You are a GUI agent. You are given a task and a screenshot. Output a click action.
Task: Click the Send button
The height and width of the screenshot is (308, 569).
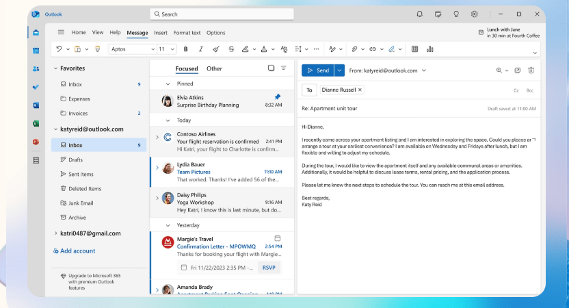[317, 70]
